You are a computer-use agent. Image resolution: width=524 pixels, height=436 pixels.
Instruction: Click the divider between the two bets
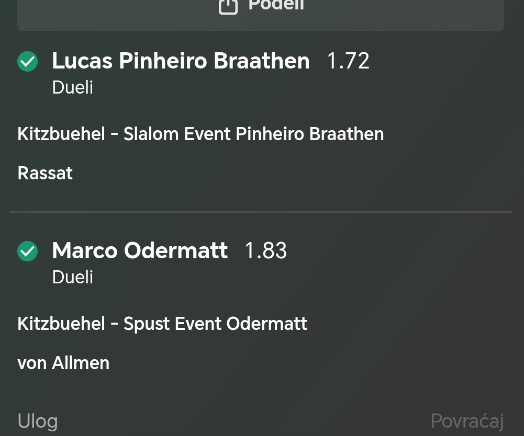point(261,212)
